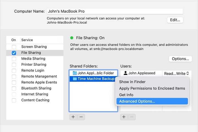Image resolution: width=198 pixels, height=132 pixels.
Task: Enable the Media Sharing checkbox
Action: 14,59
